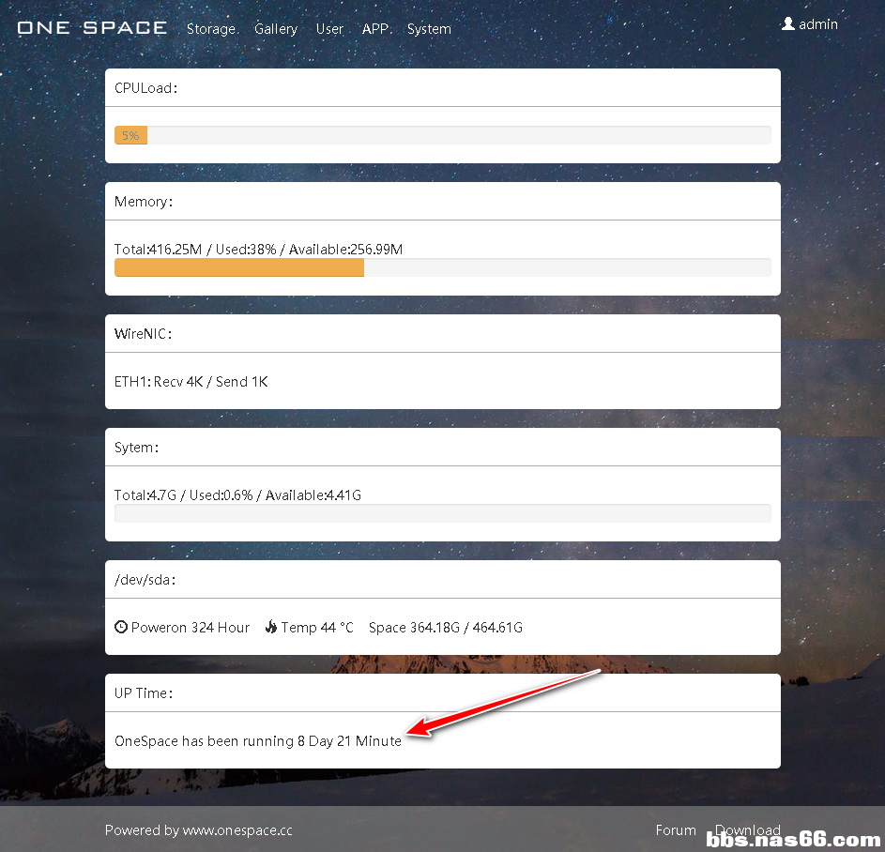This screenshot has width=885, height=852.
Task: Click the admin user profile icon
Action: 788,24
